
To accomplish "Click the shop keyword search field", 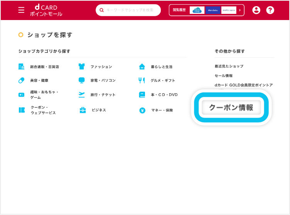I will click(131, 10).
